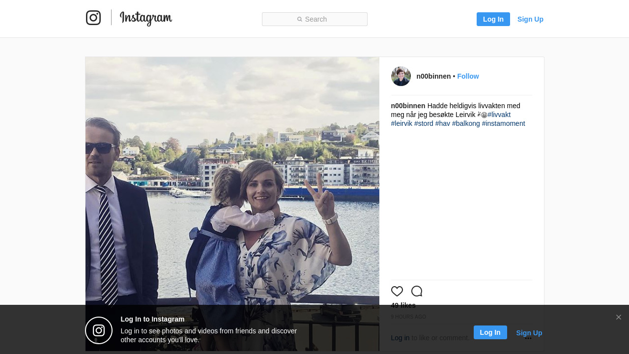Open n00binnen profile avatar picture
The height and width of the screenshot is (354, 629).
(401, 76)
